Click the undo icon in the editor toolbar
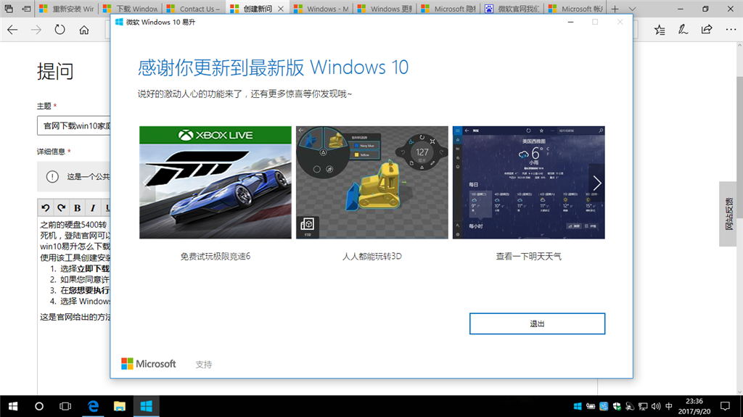Screen dimensions: 743x417 tap(46, 207)
